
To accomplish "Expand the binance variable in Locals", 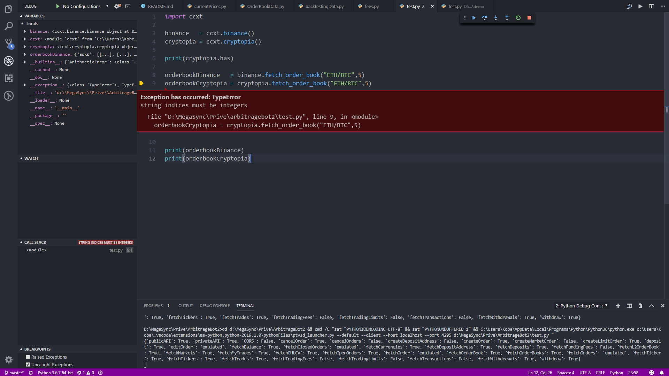I will point(24,31).
